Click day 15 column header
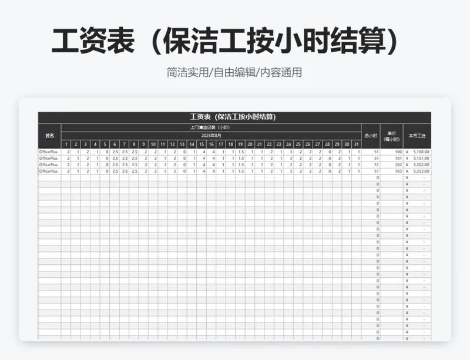The image size is (470, 360). pos(202,144)
